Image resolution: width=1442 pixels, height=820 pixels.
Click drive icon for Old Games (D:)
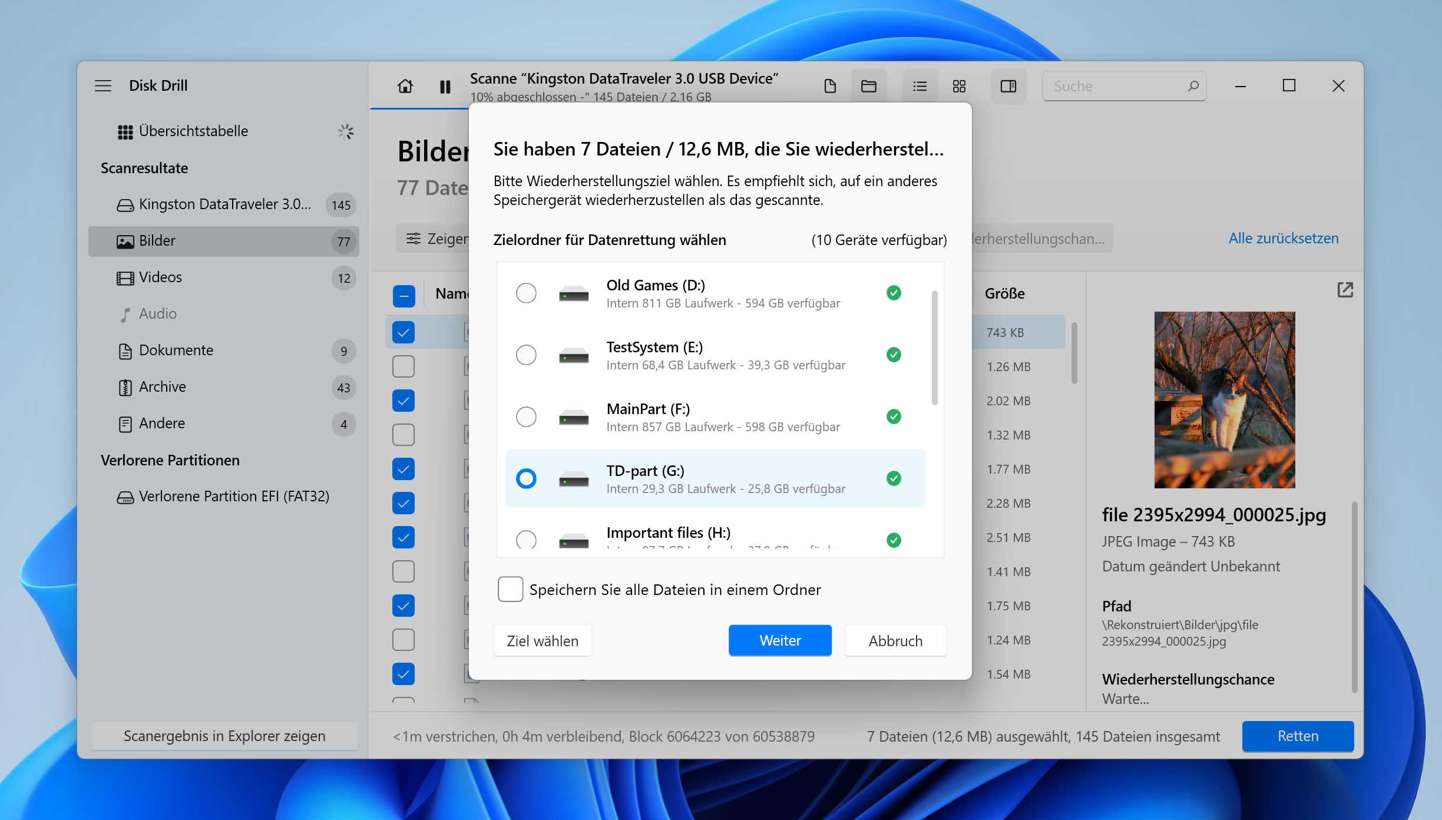574,293
